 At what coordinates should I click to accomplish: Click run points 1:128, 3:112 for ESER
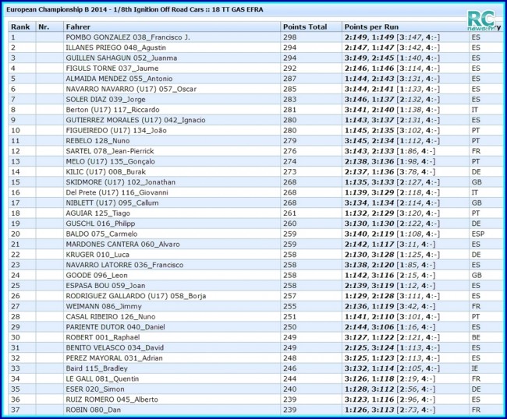[x=369, y=389]
